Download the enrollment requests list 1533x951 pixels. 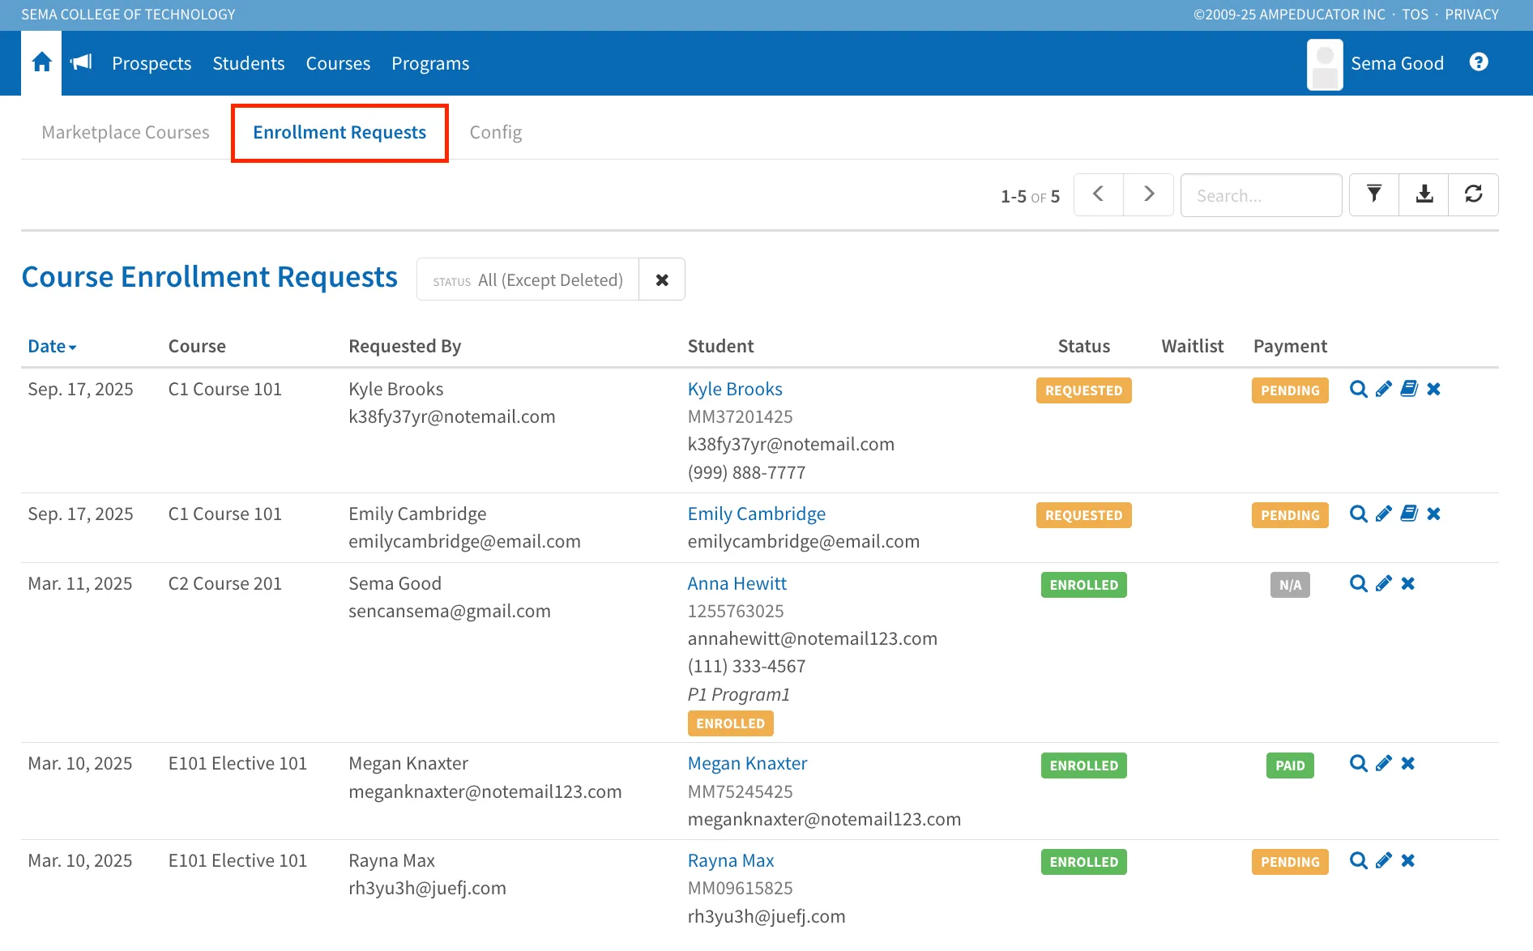click(1424, 194)
